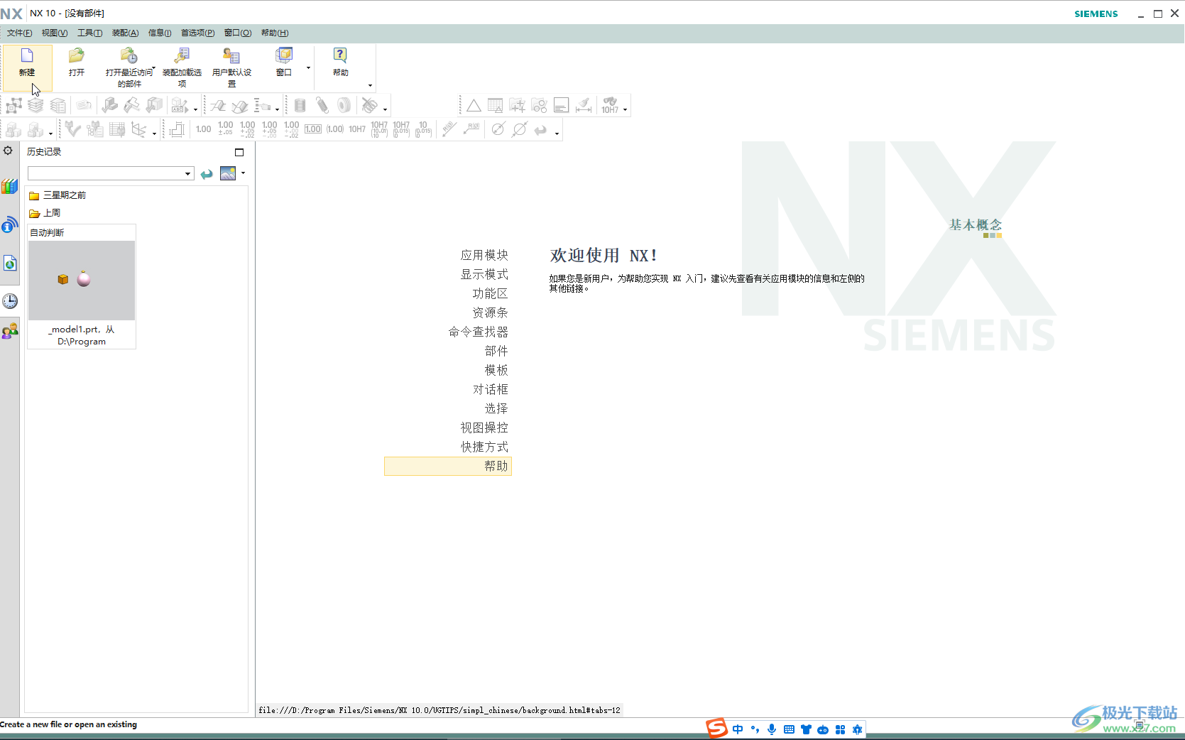
Task: Click the 基本概念 heading
Action: [976, 224]
